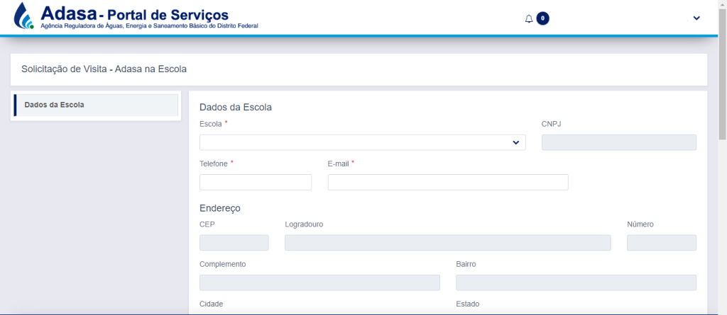Click the 'Cidade' label

tap(212, 304)
